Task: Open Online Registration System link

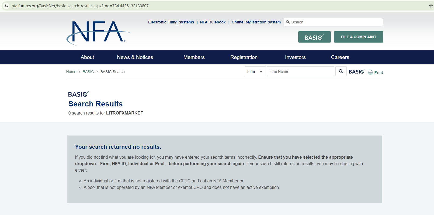Action: tap(256, 22)
